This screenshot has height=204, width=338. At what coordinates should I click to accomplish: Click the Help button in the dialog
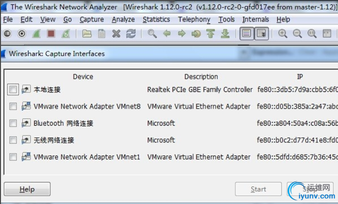click(27, 189)
